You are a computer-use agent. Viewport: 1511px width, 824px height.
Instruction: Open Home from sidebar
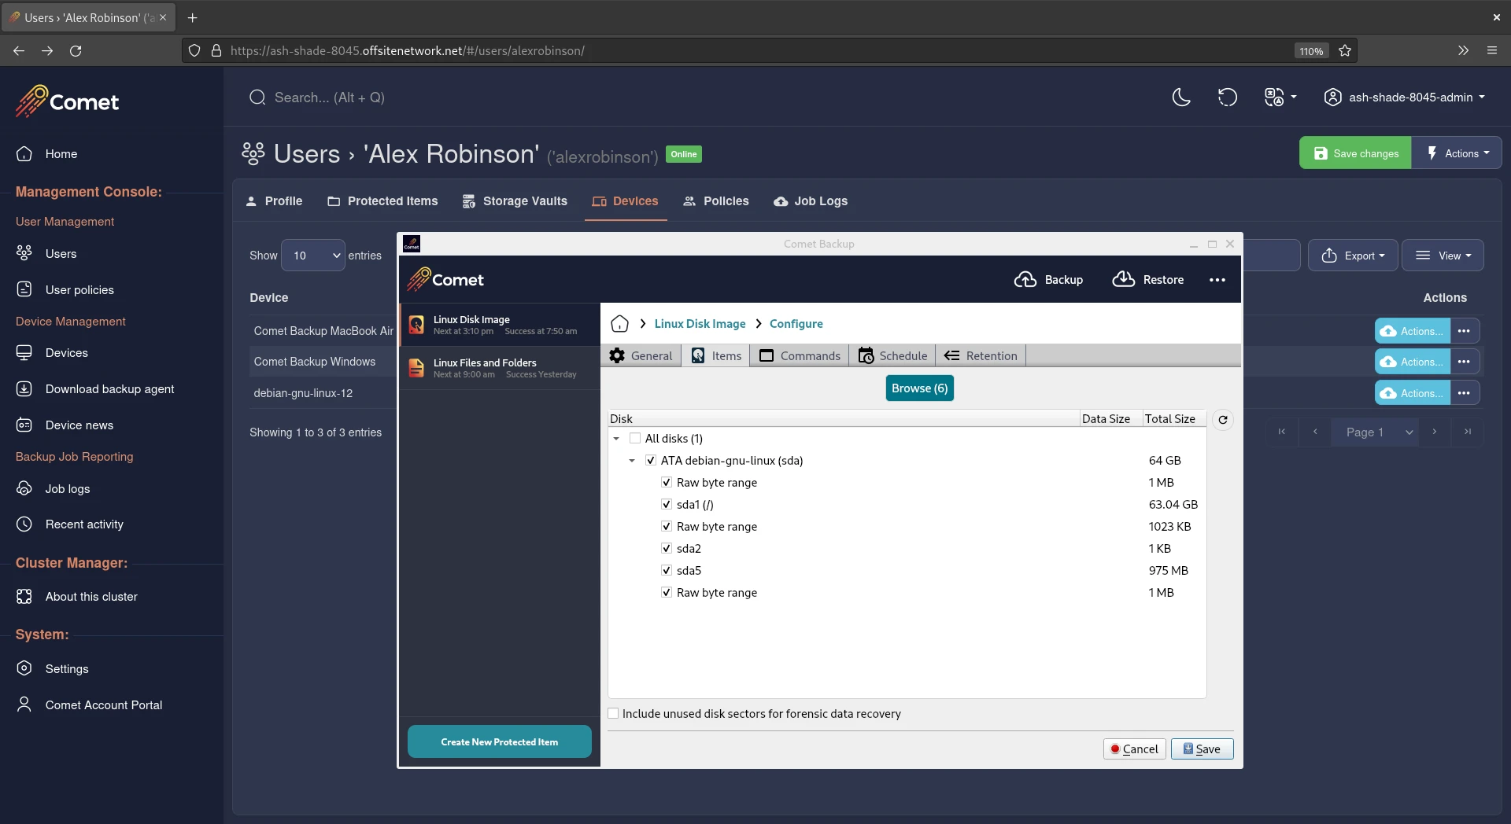pyautogui.click(x=61, y=154)
